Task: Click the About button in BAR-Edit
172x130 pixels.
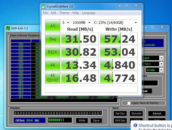Action: 157,113
